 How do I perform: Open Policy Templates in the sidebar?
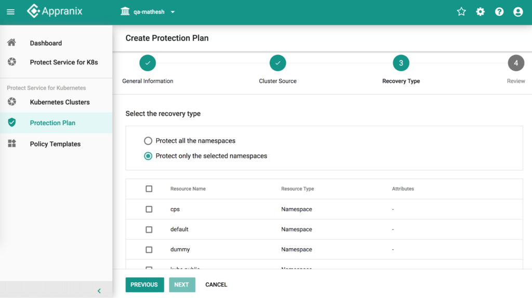pos(55,144)
